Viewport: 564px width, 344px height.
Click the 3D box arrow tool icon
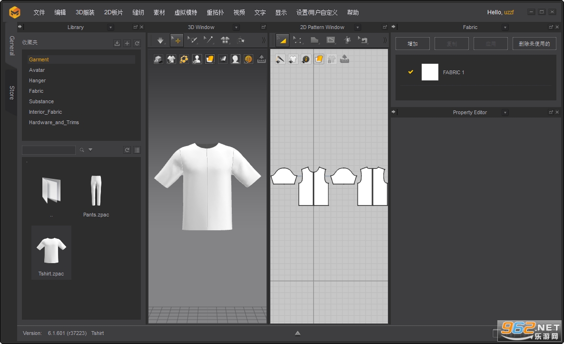(241, 40)
